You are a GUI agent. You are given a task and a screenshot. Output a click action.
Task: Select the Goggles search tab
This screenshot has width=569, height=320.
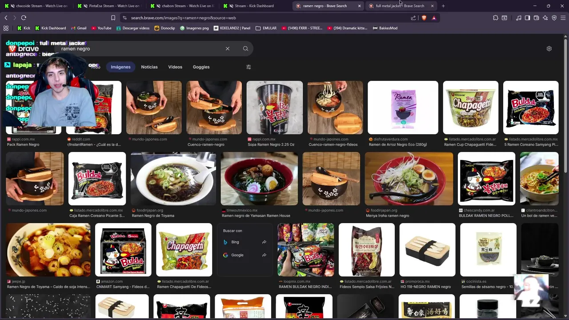point(201,67)
